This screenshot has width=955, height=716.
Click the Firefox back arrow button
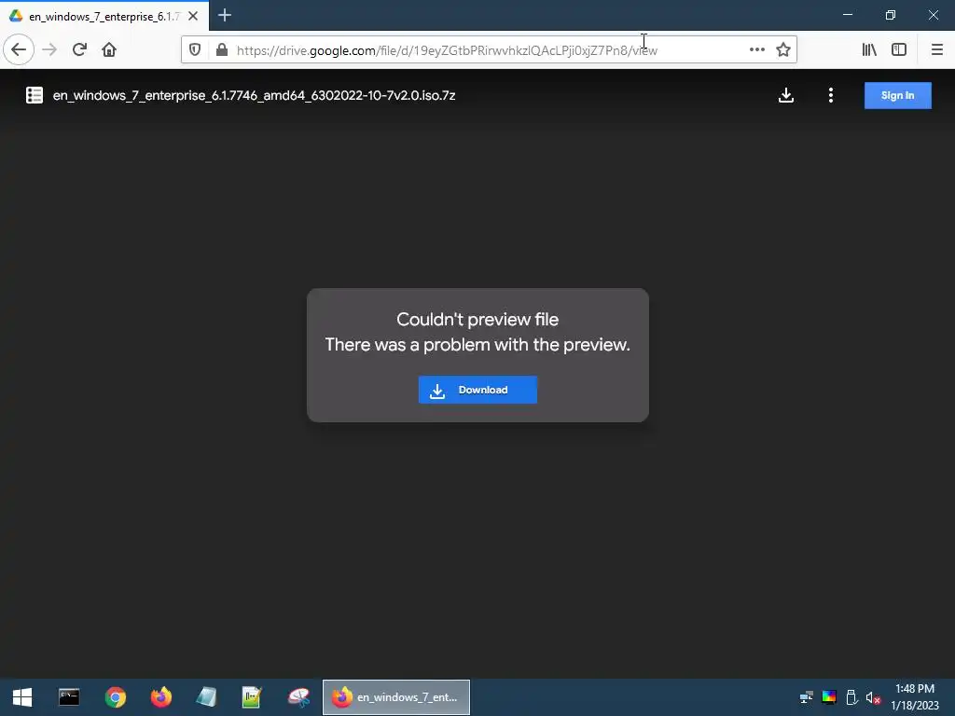pyautogui.click(x=19, y=49)
